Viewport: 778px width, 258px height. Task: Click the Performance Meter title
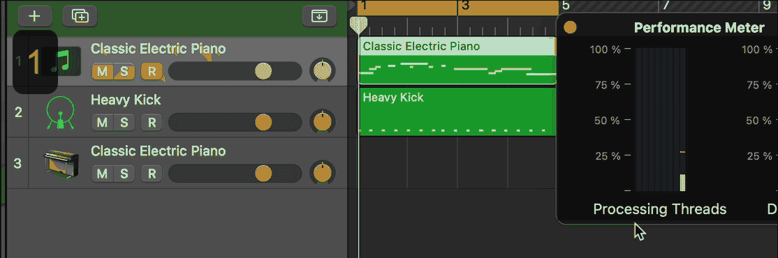700,28
